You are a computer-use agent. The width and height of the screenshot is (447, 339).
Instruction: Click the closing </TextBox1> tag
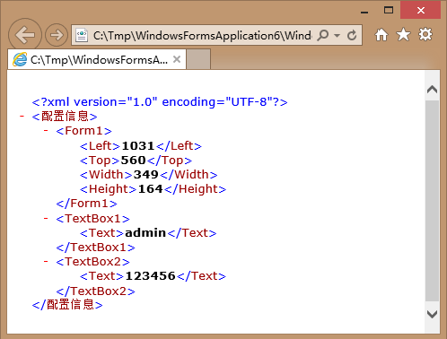pos(95,248)
